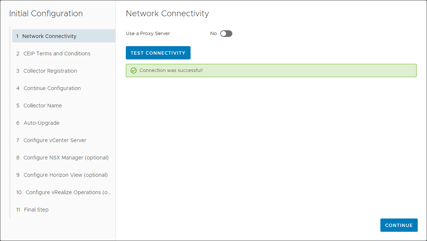
Task: Open Configure Horizon View step
Action: coord(65,175)
